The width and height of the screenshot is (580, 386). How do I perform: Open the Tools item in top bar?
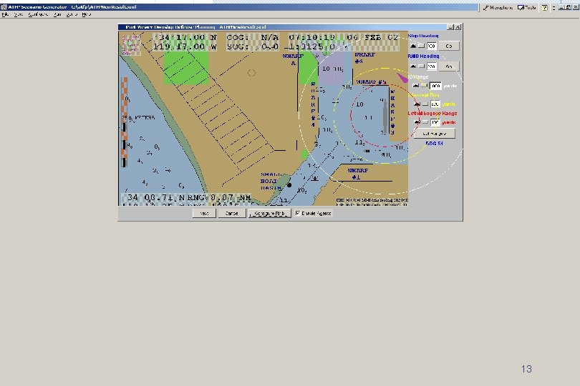(527, 7)
